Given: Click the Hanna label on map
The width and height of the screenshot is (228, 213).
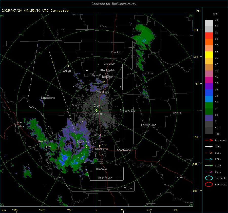Looking at the screenshot, I should [x=177, y=113].
